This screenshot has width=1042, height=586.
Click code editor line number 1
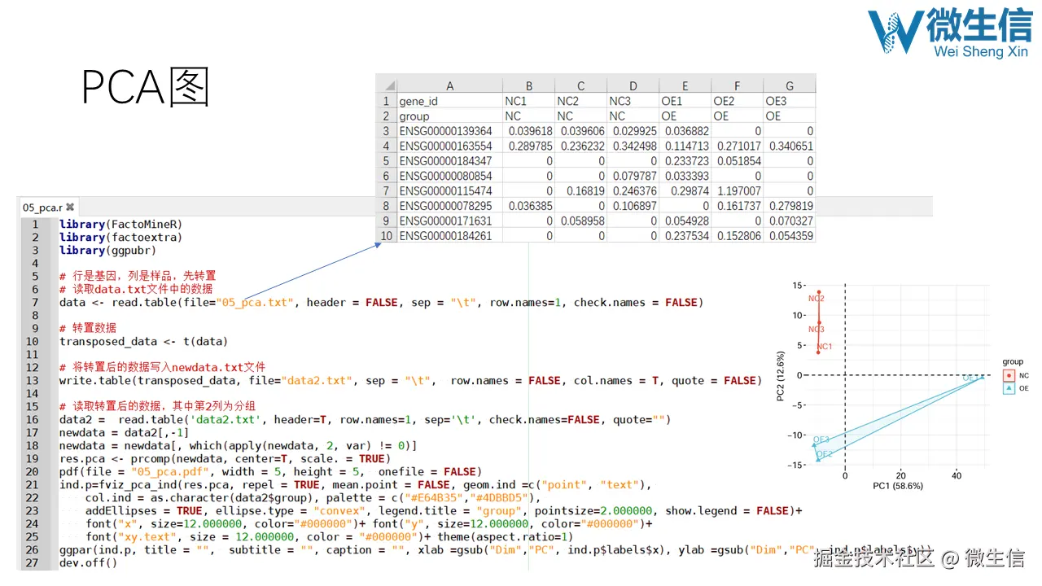[36, 224]
